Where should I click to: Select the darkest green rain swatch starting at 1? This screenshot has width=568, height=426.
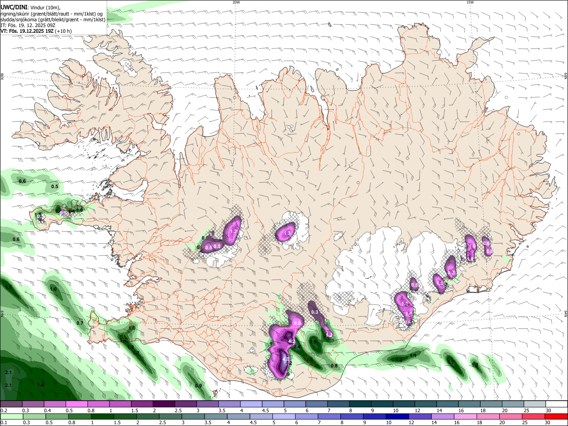pyautogui.click(x=102, y=417)
